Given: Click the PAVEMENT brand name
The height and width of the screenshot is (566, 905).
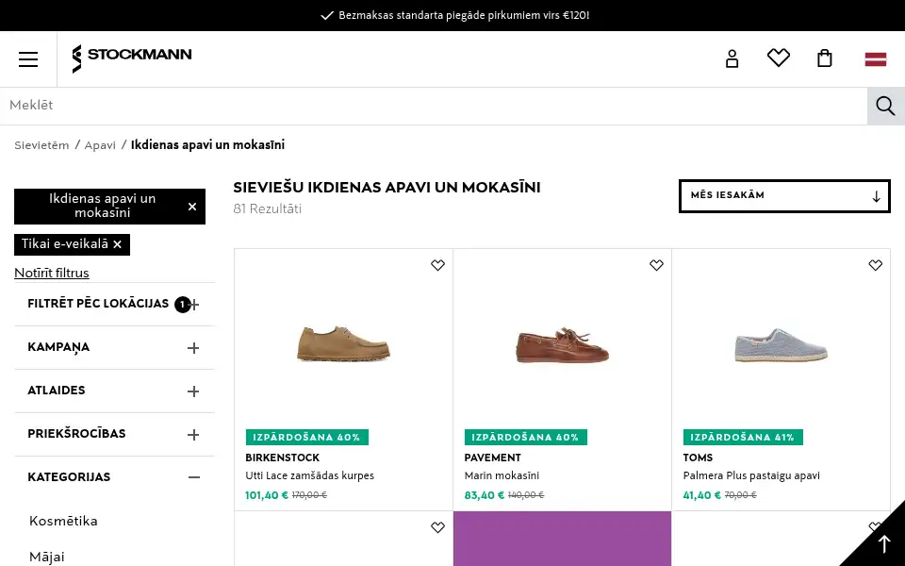Looking at the screenshot, I should coord(492,458).
